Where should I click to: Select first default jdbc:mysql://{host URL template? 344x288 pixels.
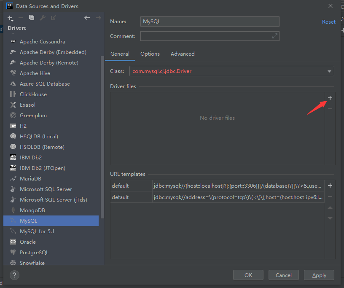217,186
